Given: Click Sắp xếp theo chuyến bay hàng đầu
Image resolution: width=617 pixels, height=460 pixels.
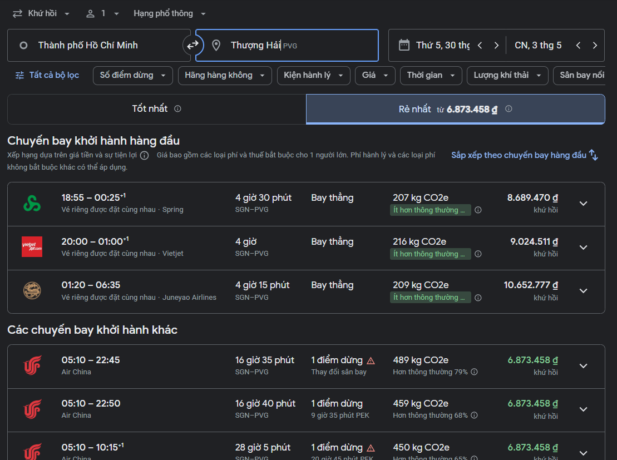Looking at the screenshot, I should pyautogui.click(x=519, y=155).
